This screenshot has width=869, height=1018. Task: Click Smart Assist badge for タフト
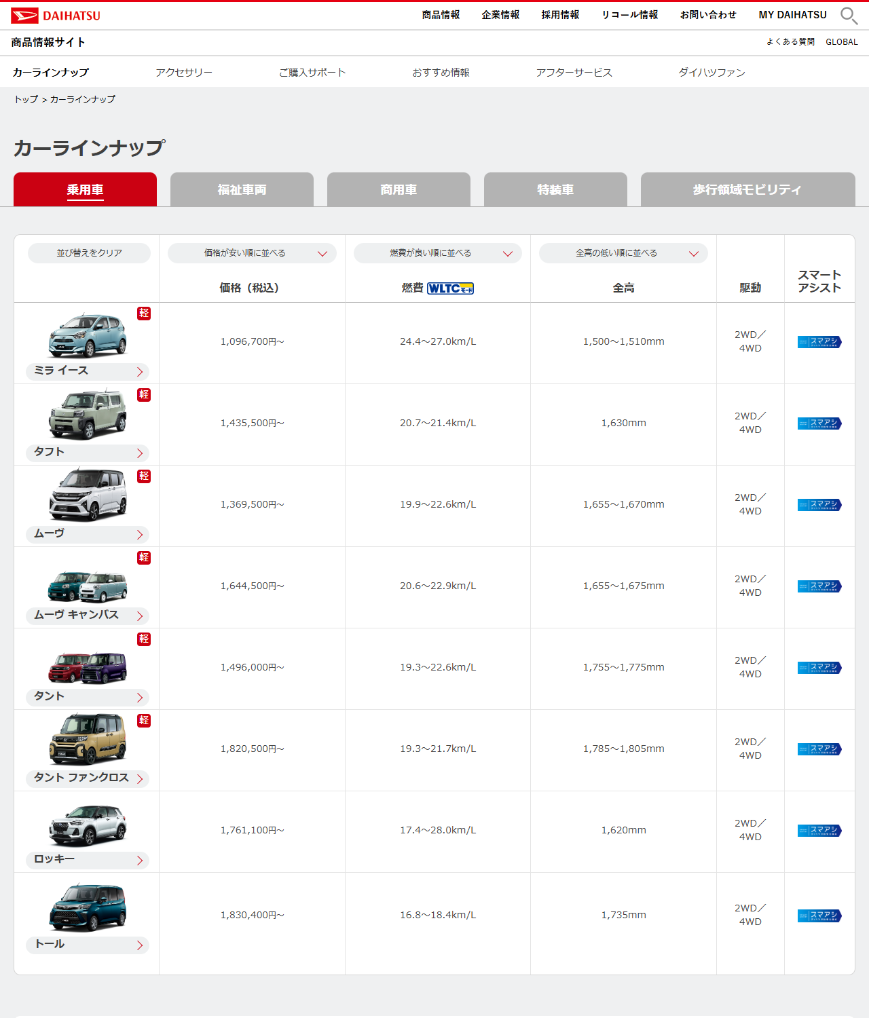click(x=819, y=423)
